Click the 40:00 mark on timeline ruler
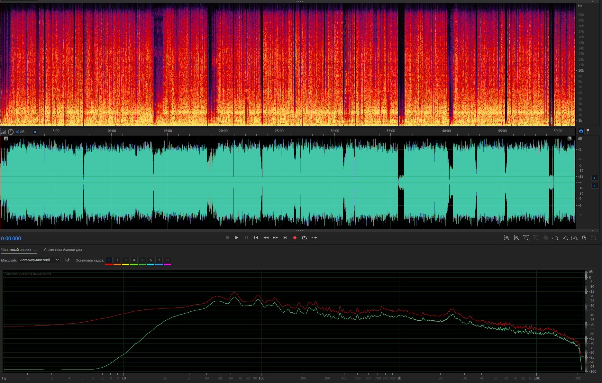This screenshot has width=602, height=383. coord(446,131)
